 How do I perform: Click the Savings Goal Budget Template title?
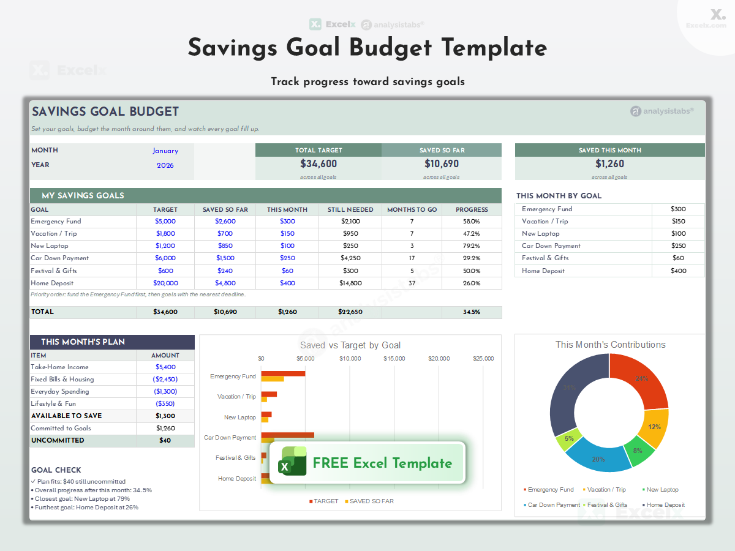[x=367, y=48]
